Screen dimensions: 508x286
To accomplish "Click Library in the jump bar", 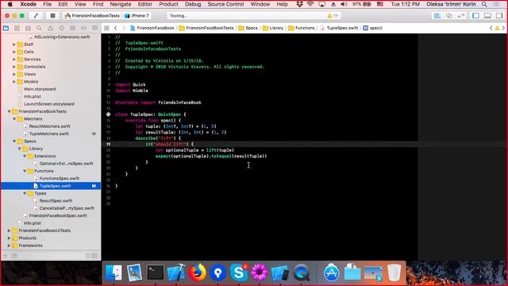I will 273,29.
